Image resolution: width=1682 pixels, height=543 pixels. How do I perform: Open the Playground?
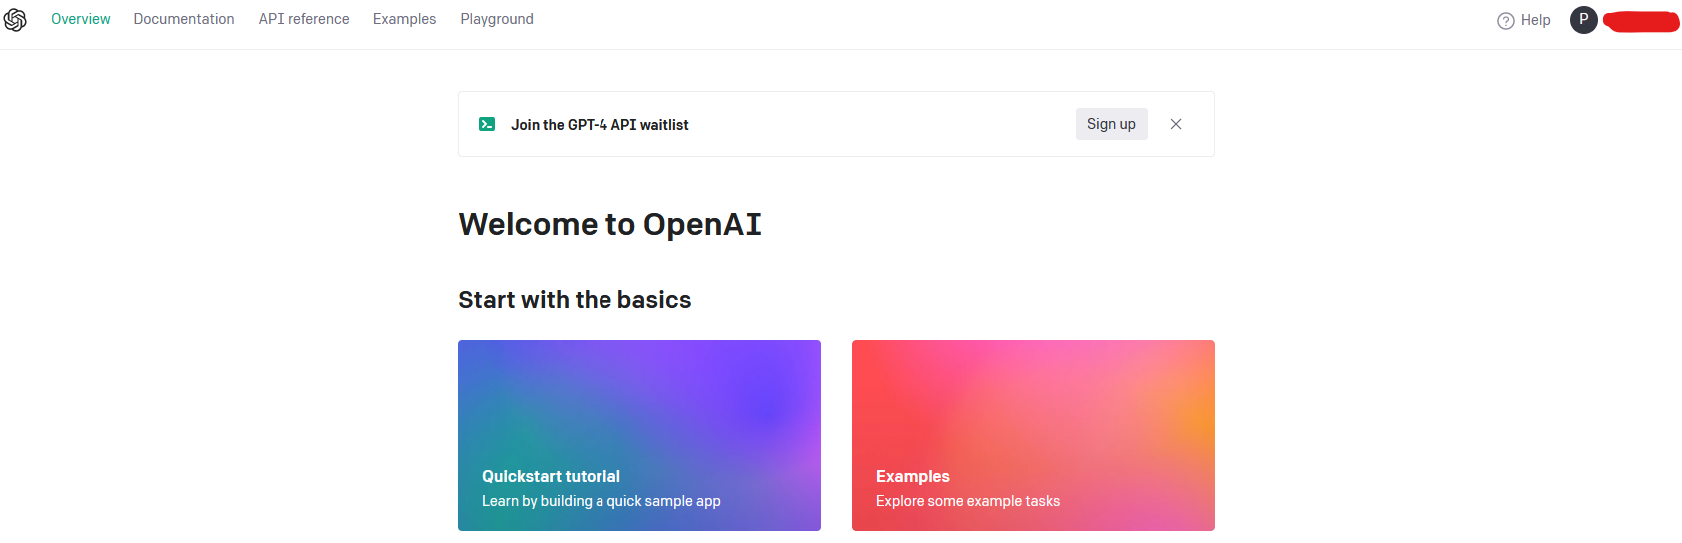(497, 19)
